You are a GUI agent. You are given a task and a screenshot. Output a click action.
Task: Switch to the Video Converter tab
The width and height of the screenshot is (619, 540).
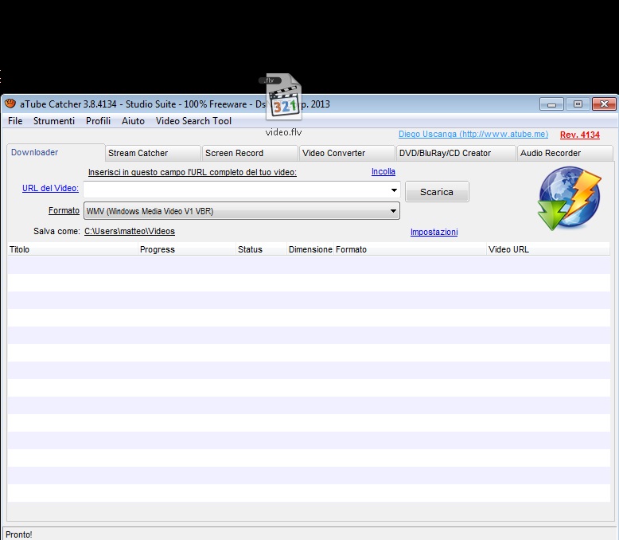point(348,154)
